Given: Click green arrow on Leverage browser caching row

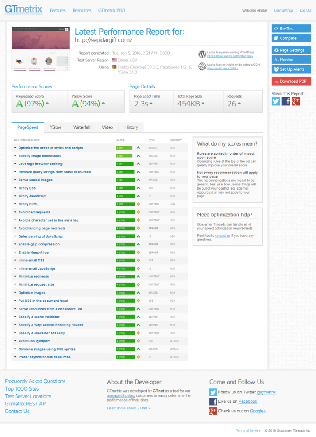Looking at the screenshot, I should 138,164.
